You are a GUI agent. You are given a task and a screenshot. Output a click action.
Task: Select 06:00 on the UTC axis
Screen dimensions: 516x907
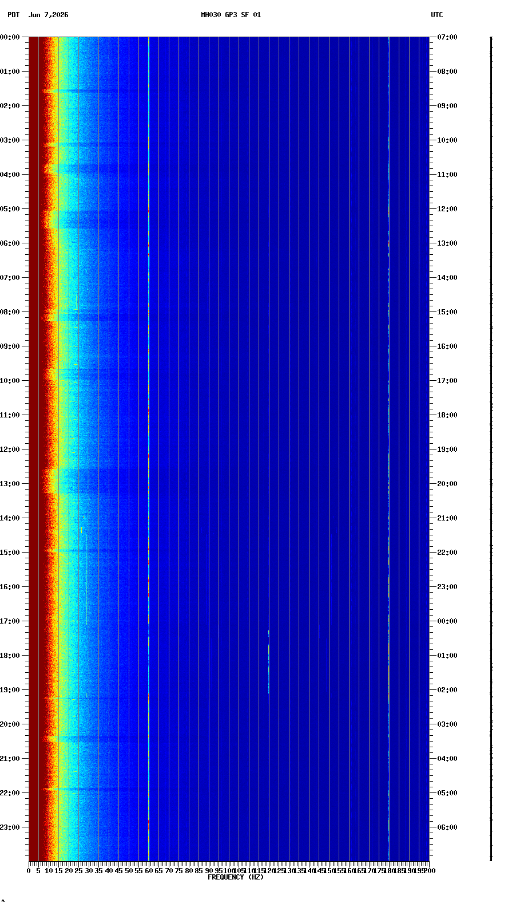[447, 827]
